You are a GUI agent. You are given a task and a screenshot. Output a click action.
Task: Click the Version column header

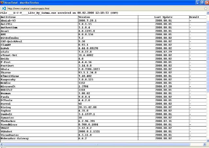tap(84, 17)
